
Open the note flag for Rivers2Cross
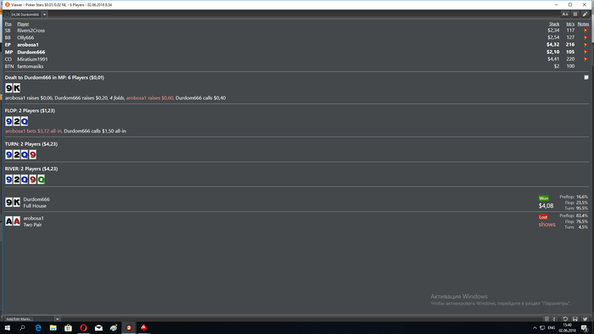(586, 31)
